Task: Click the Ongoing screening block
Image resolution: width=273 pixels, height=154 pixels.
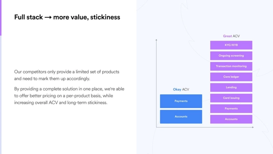Action: 231,56
